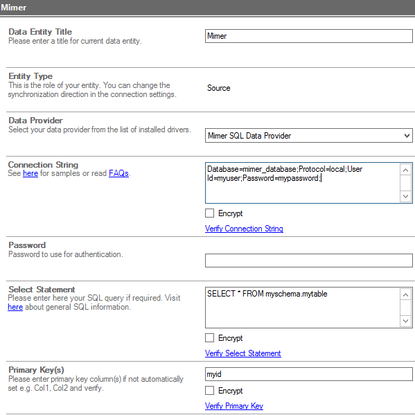Screen dimensions: 415x415
Task: Enable Encrypt for the connection string
Action: pyautogui.click(x=210, y=213)
